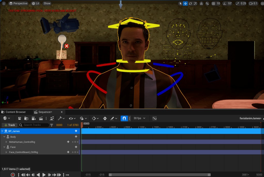Viewport: 264px width, 177px height.
Task: Click the Add Track button
Action: 10,125
